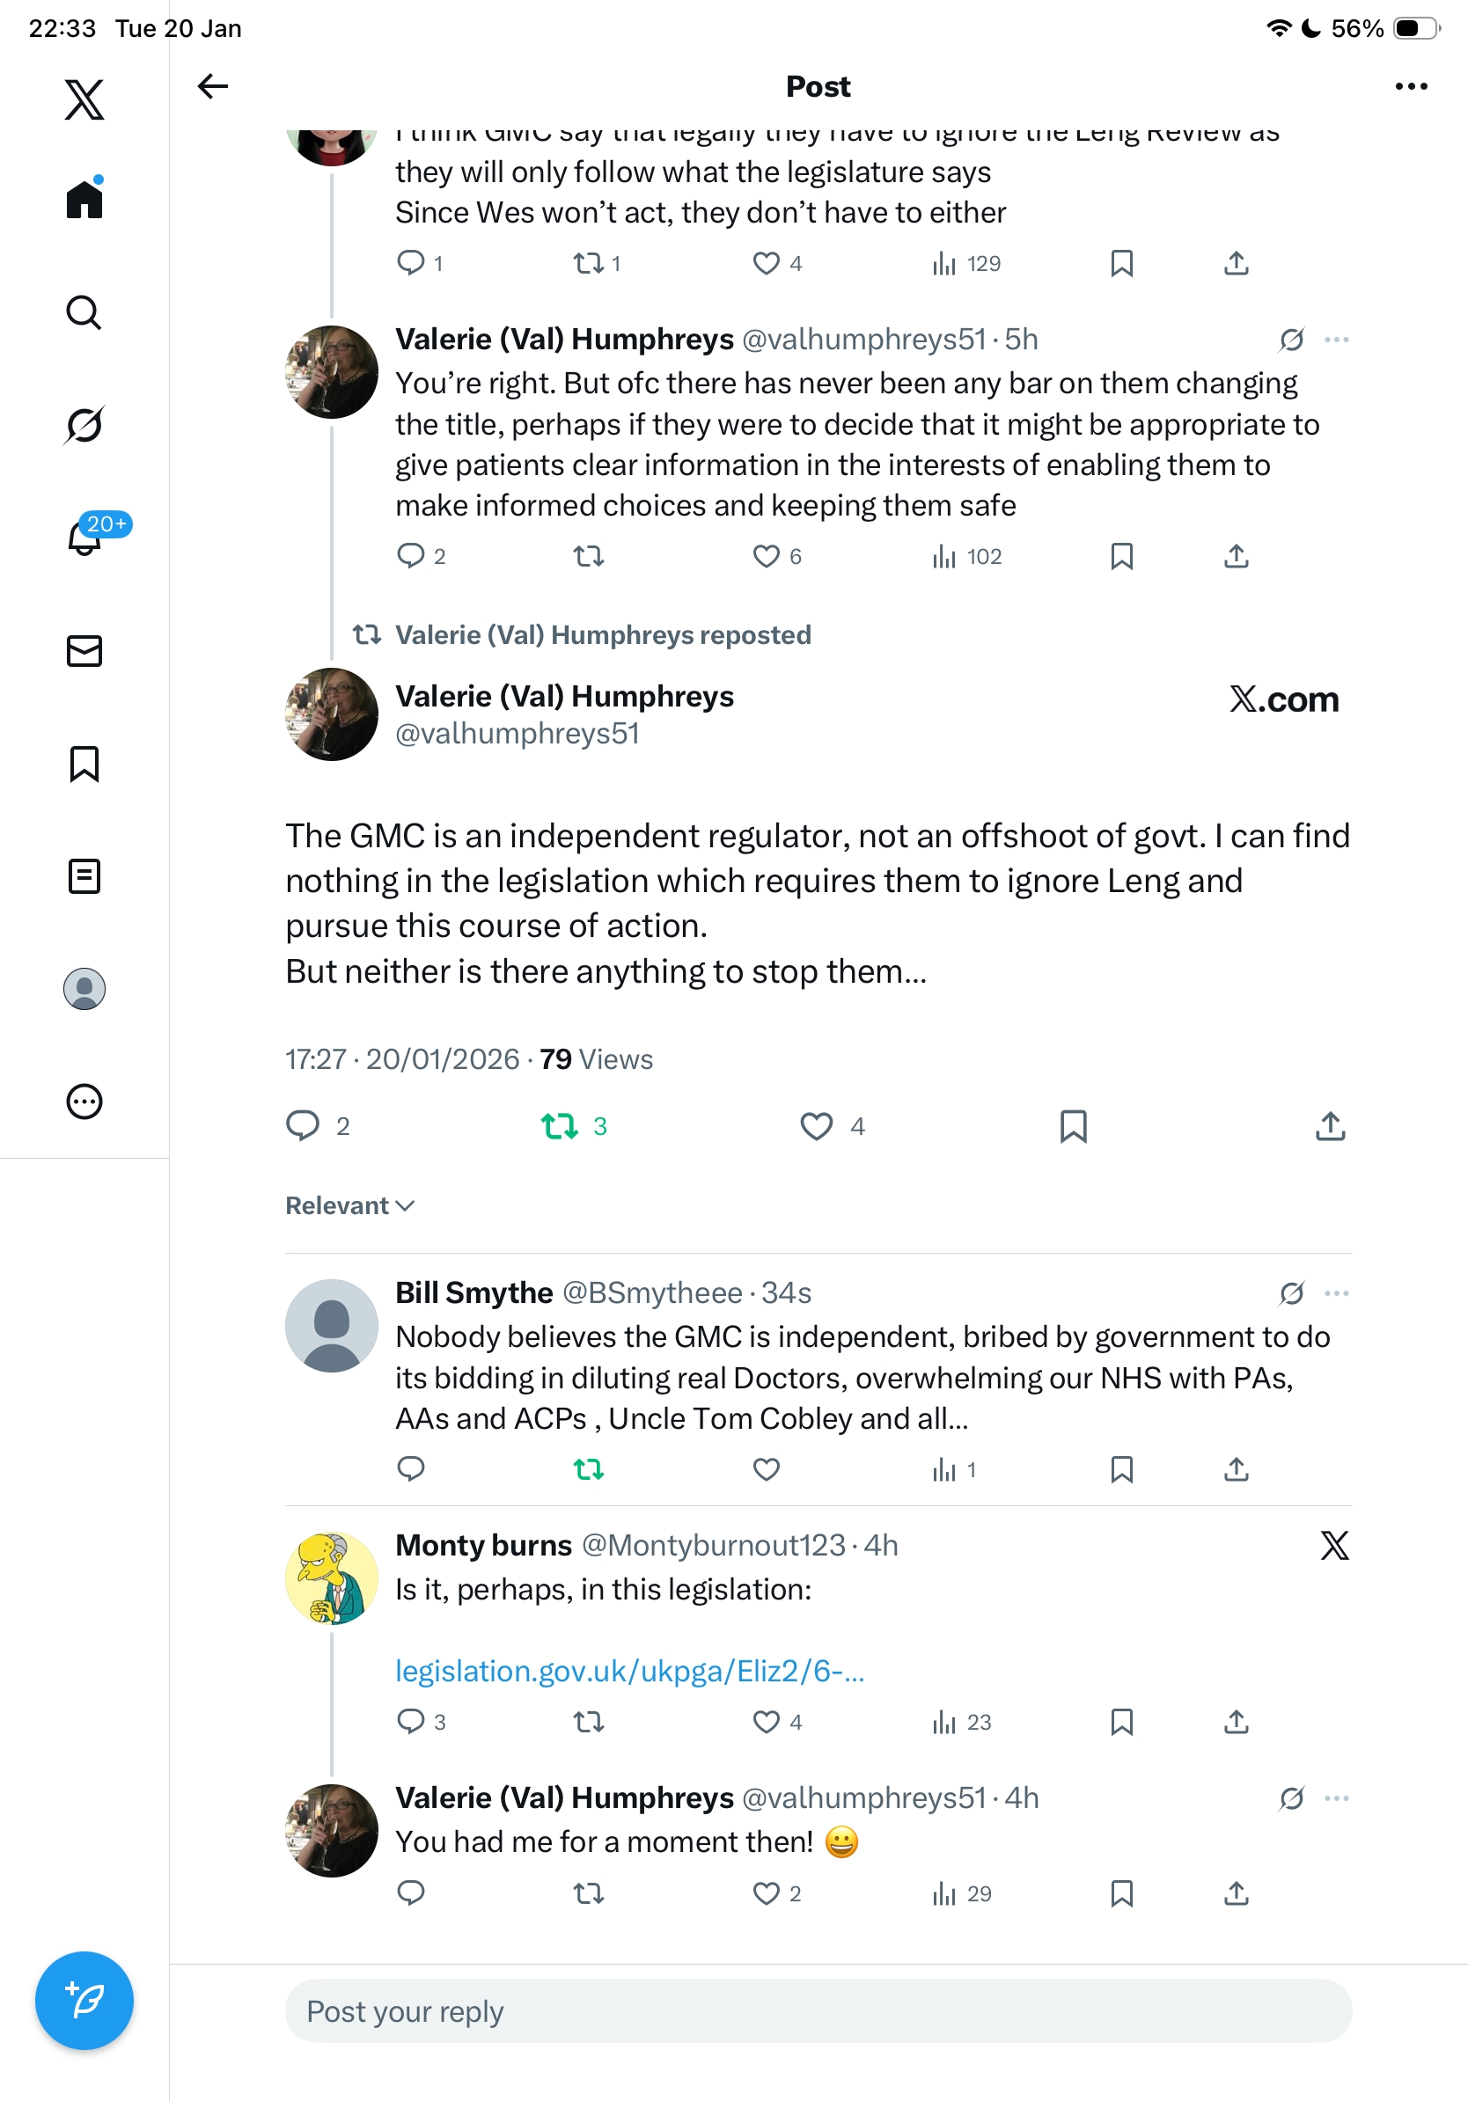Screen dimensions: 1468x2101
Task: Open the legislation.gov.uk link
Action: pos(629,1671)
